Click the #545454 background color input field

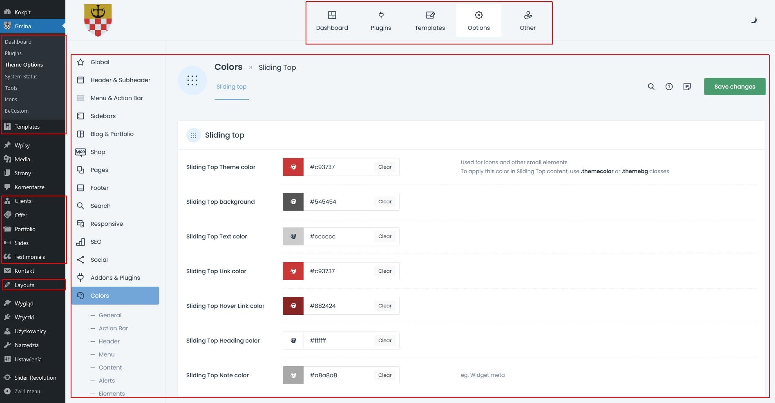[x=339, y=202]
